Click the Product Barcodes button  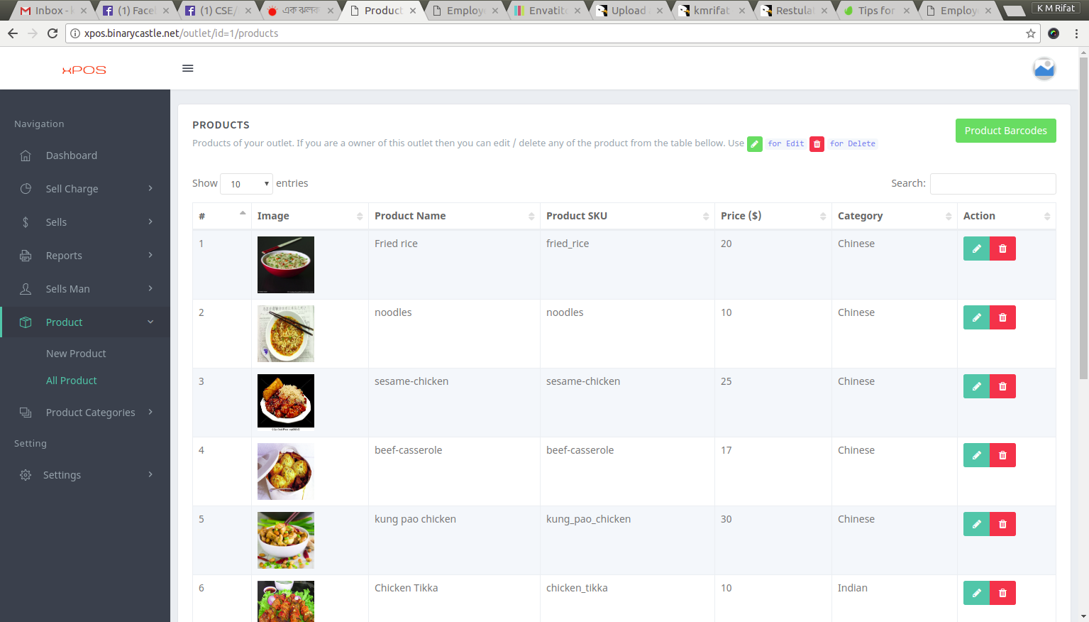pyautogui.click(x=1005, y=131)
